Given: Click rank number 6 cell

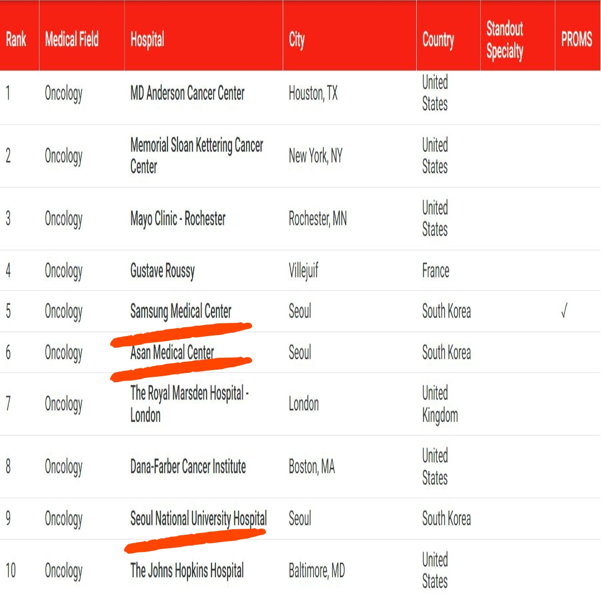Looking at the screenshot, I should click(x=8, y=353).
